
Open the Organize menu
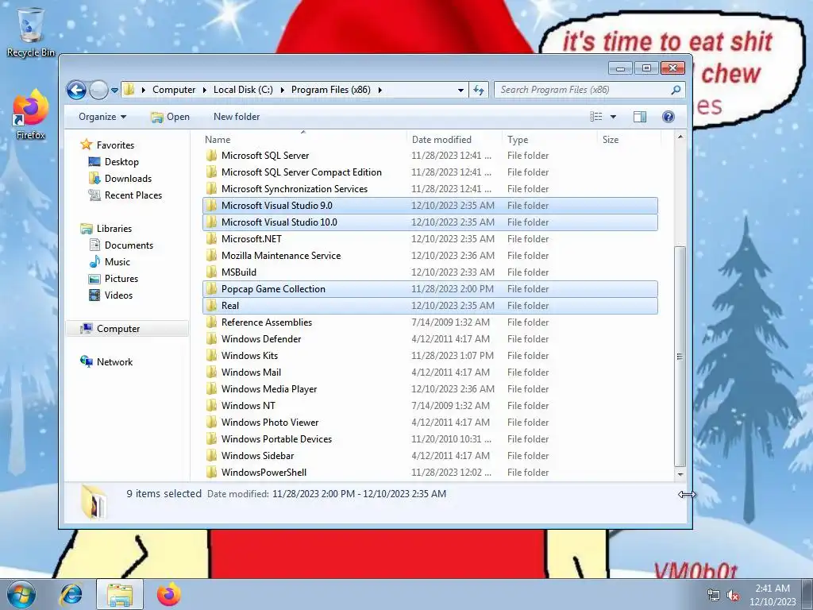[102, 117]
